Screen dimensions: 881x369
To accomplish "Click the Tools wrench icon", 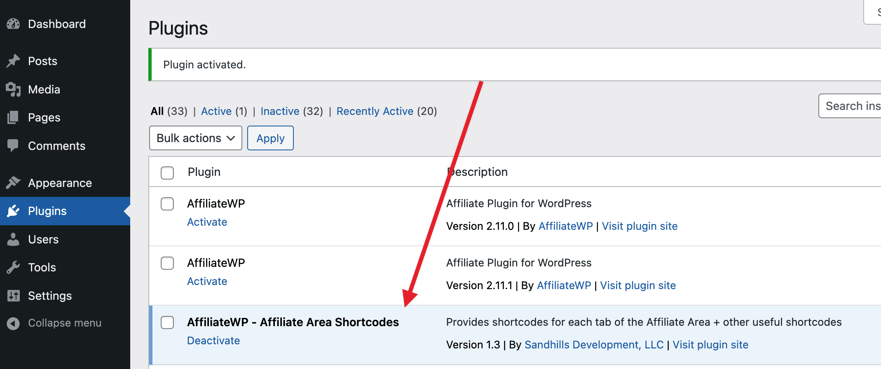I will click(13, 267).
